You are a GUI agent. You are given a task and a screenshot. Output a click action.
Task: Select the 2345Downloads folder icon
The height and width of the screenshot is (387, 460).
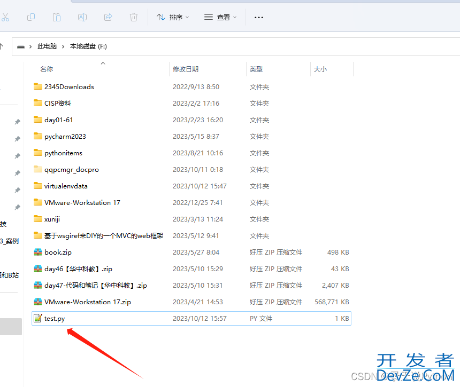pyautogui.click(x=38, y=86)
